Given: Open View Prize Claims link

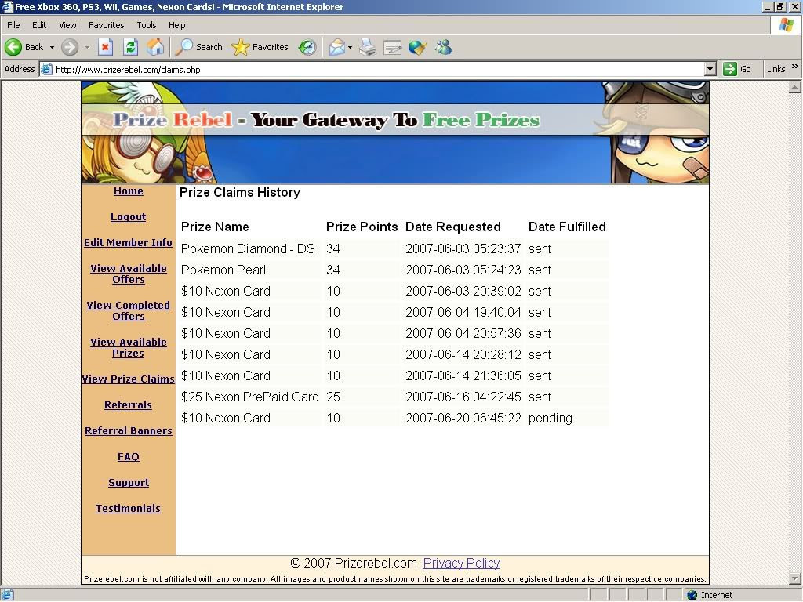Looking at the screenshot, I should pyautogui.click(x=128, y=379).
